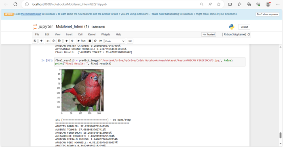The width and height of the screenshot is (283, 147).
Task: Run the current cell
Action: coord(82,41)
